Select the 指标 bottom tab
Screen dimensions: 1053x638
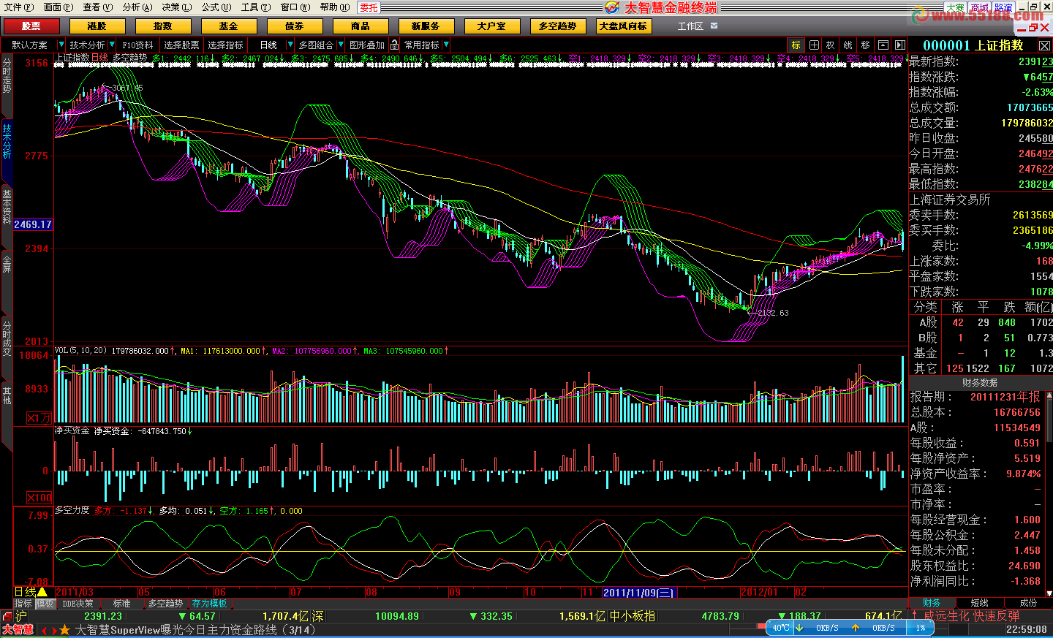pos(23,604)
